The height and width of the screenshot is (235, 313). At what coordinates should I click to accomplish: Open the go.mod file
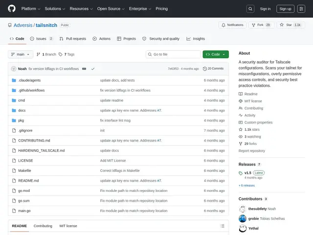pyautogui.click(x=24, y=190)
